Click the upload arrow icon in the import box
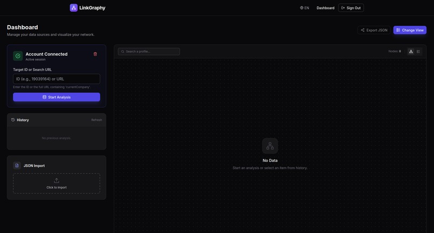Screen dimensions: 434x233 (x=57, y=181)
